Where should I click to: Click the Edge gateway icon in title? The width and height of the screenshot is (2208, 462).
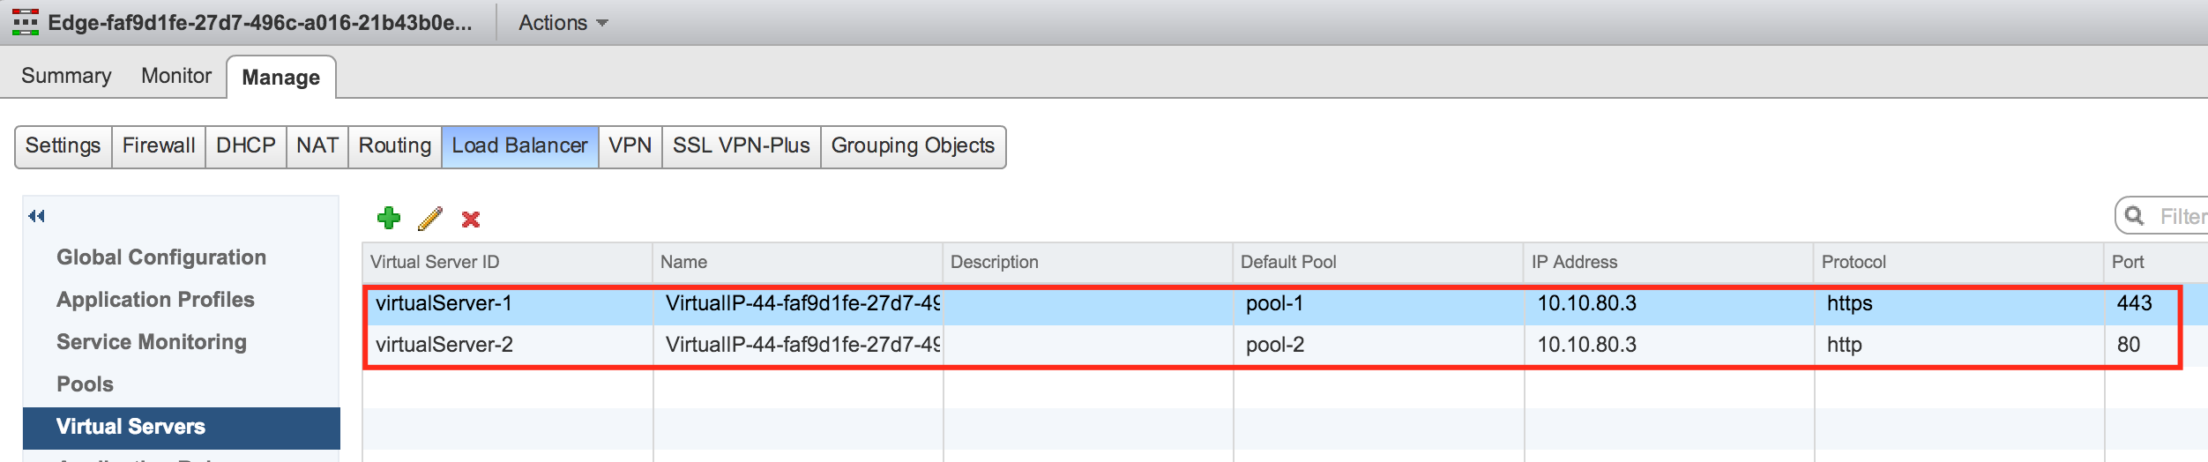pos(26,22)
